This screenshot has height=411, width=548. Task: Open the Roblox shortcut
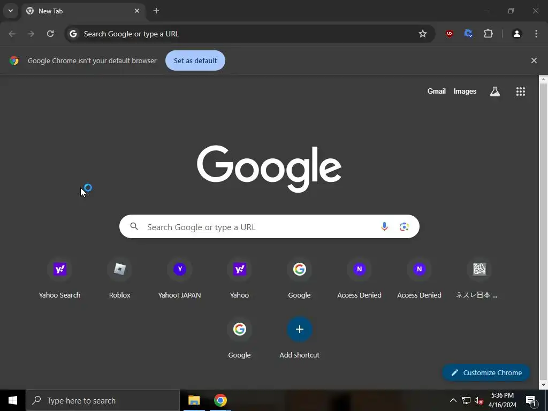click(119, 279)
